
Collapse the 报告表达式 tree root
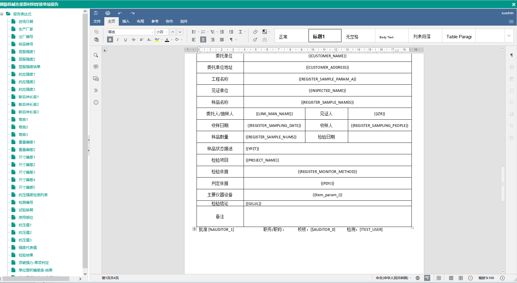point(2,14)
